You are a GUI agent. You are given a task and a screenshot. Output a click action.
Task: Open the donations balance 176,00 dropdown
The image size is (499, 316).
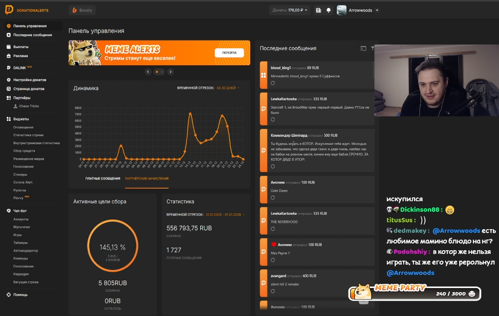coord(290,10)
